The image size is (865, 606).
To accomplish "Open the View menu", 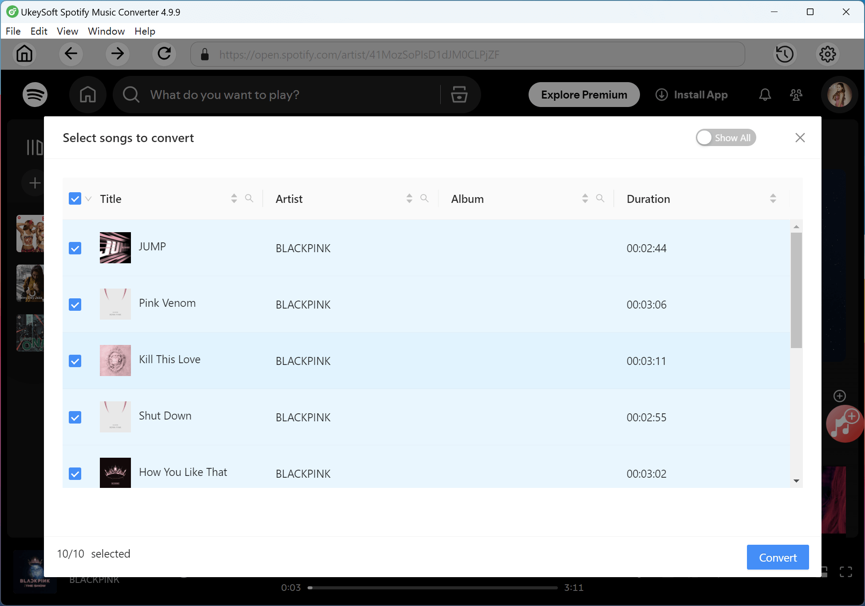I will pyautogui.click(x=67, y=31).
